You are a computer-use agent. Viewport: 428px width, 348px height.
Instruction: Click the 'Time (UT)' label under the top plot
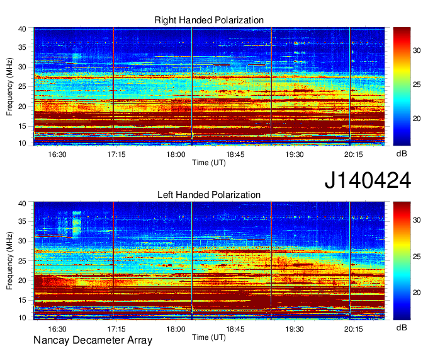click(209, 163)
